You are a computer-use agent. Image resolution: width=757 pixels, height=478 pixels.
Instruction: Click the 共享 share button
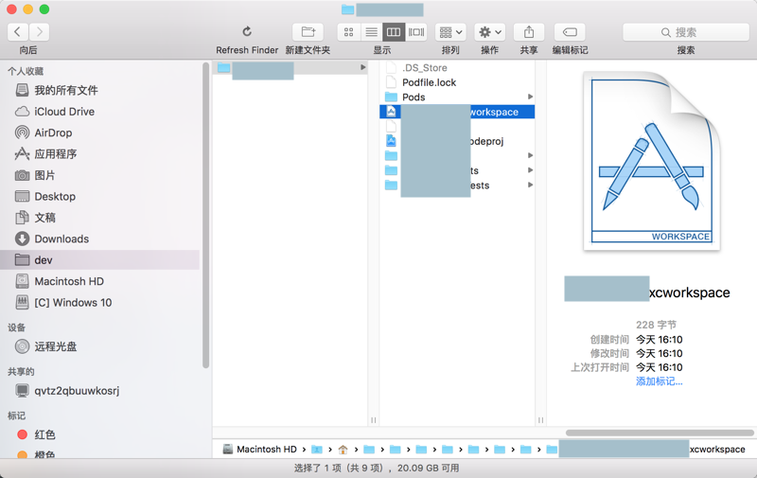point(529,32)
